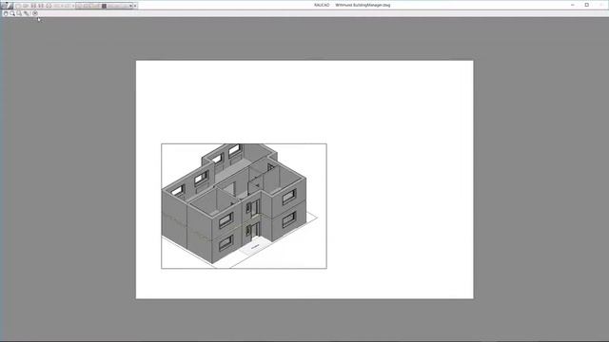Open the quick access toolbar dropdown arrow
The image size is (609, 342).
pyautogui.click(x=135, y=6)
